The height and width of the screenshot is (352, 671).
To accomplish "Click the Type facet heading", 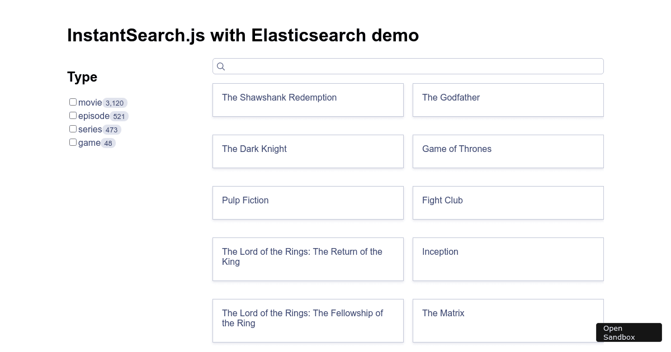I will (82, 77).
